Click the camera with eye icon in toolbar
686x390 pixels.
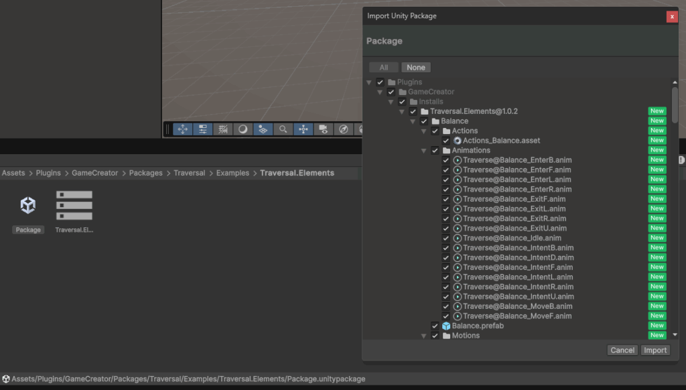pyautogui.click(x=324, y=129)
